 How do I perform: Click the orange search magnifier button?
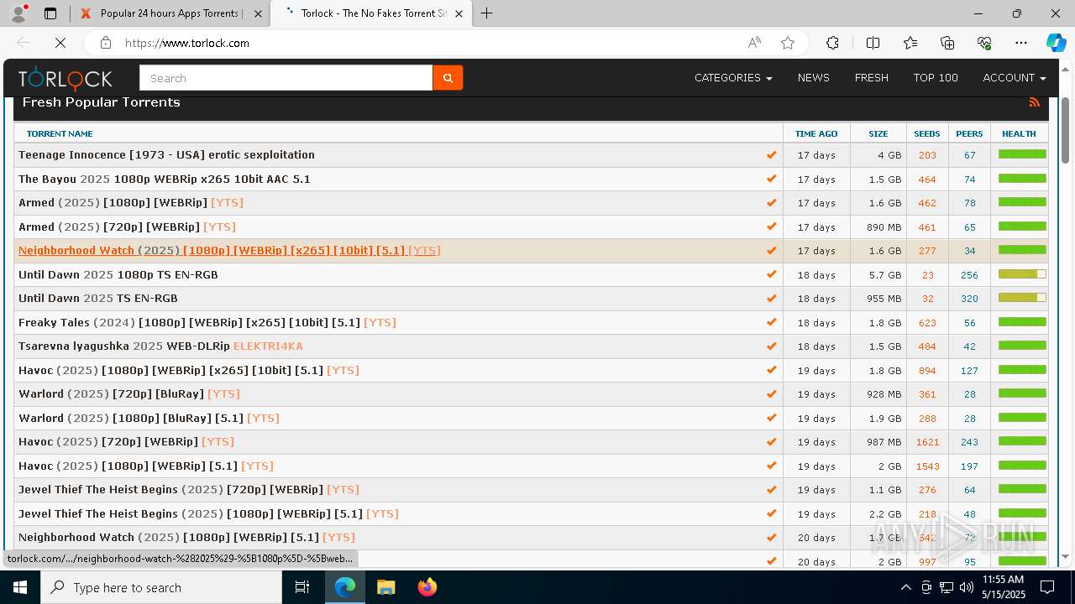pos(448,78)
